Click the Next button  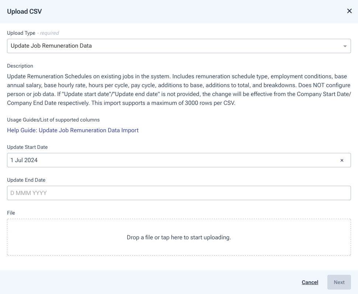[x=339, y=282]
